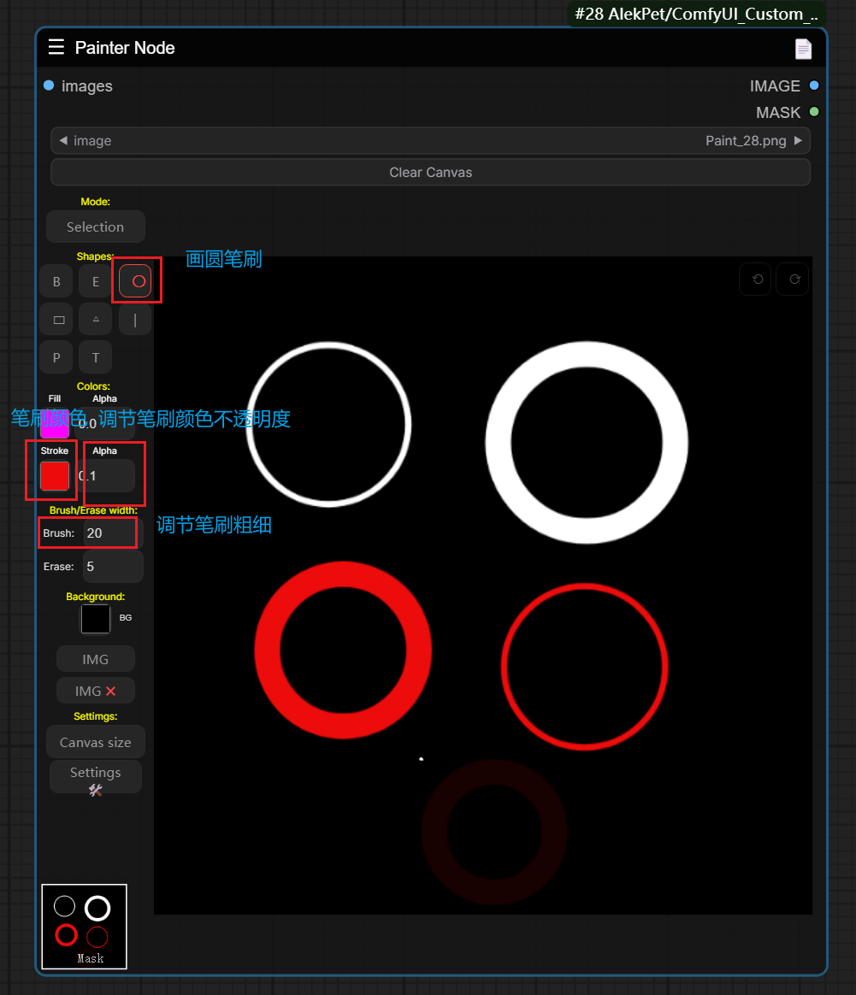Redo the canvas stroke
The height and width of the screenshot is (995, 856).
[793, 280]
